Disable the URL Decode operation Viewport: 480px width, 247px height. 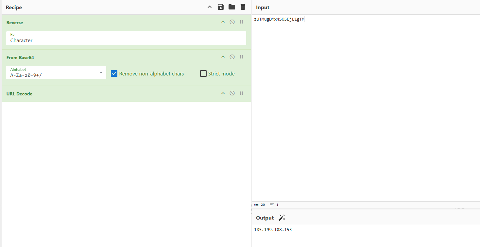point(232,93)
